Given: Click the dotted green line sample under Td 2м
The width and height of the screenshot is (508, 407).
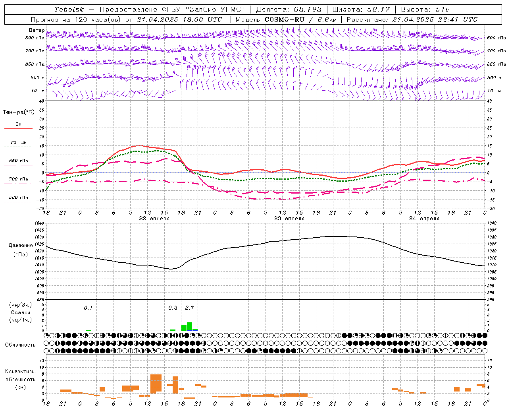Looking at the screenshot, I should 18,147.
